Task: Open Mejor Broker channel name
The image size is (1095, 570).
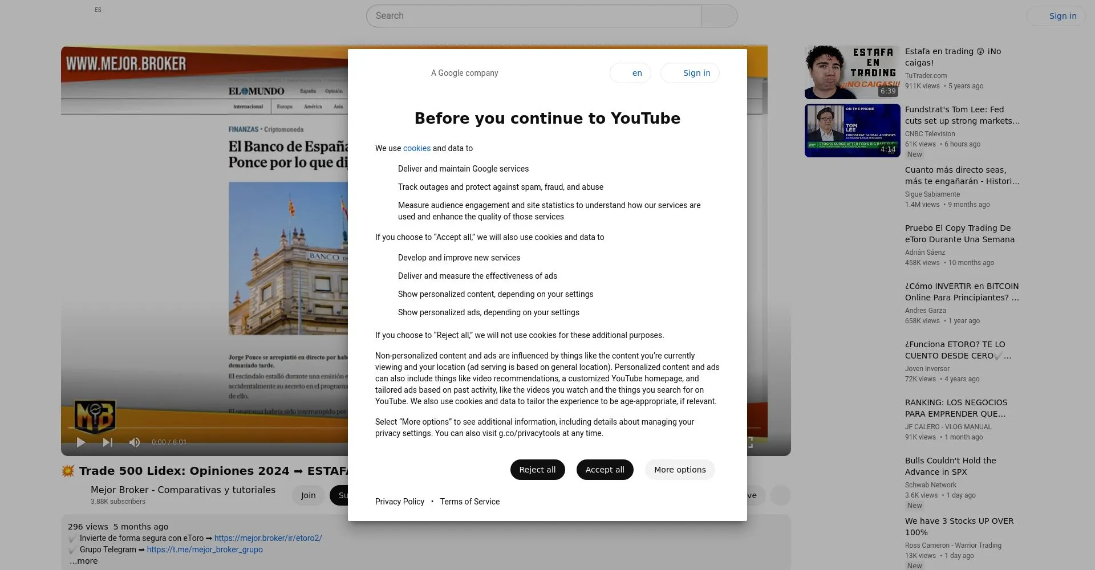Action: pyautogui.click(x=183, y=490)
